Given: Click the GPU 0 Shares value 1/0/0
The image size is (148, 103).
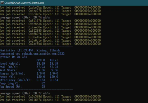Looking at the screenshot, I should click(41, 73).
